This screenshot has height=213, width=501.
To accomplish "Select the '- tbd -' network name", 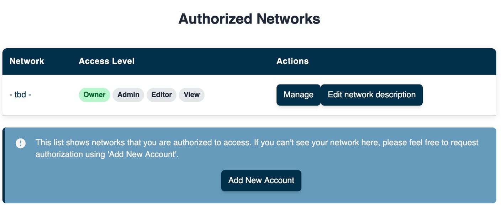I will 20,95.
